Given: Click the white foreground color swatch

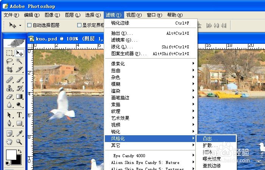Looking at the screenshot, I should (11, 154).
